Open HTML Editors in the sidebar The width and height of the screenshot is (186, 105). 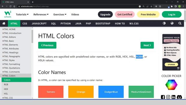click(9, 37)
